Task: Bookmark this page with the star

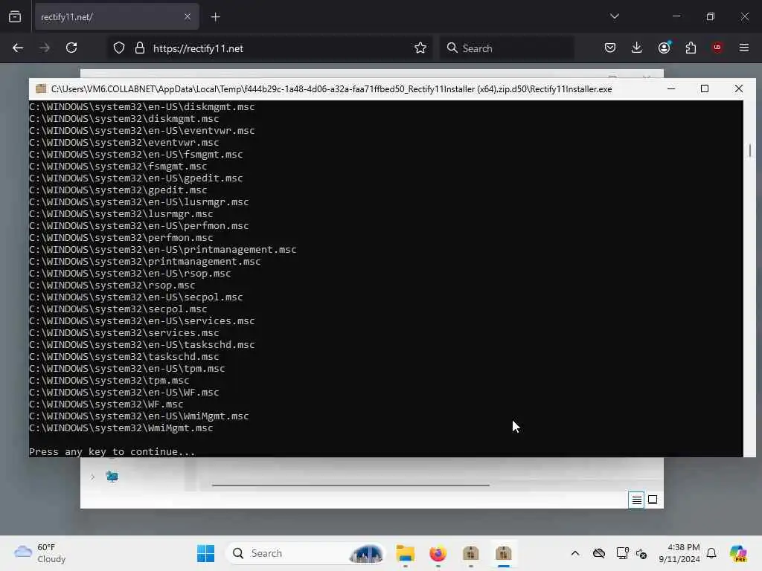Action: pos(420,48)
